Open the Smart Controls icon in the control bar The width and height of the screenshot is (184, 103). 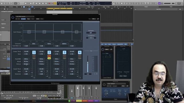coord(13,3)
